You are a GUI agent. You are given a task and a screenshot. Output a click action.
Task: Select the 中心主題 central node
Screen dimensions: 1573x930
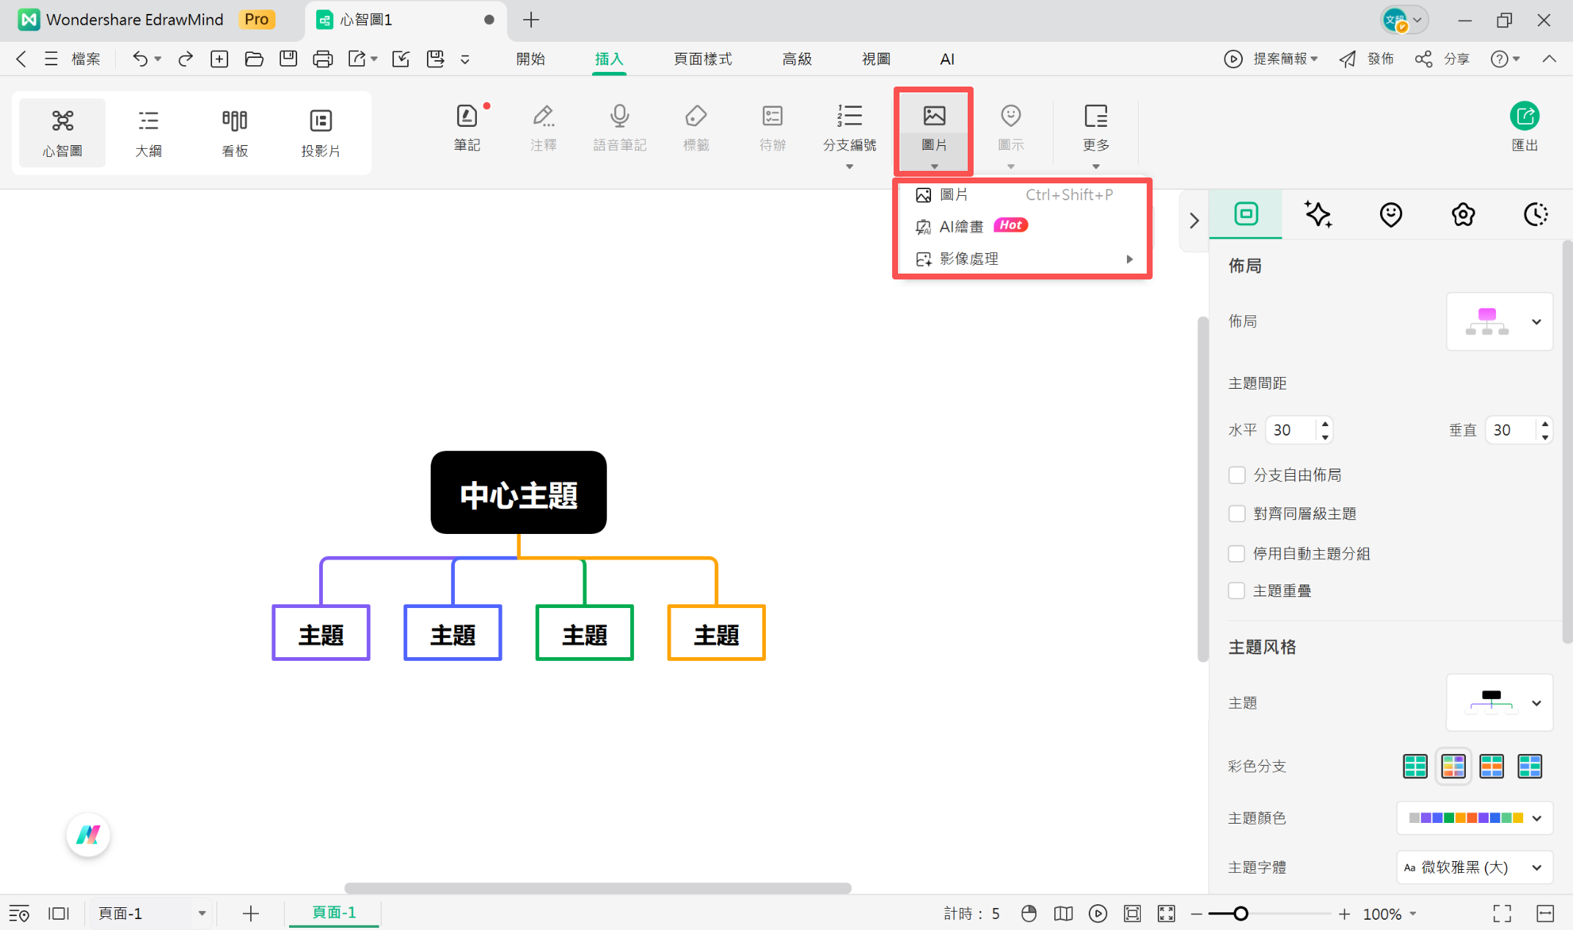pos(518,493)
